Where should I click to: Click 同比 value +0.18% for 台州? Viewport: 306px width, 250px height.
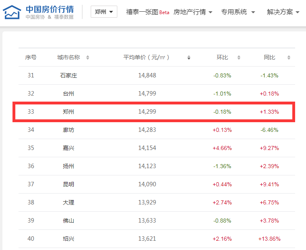coord(269,94)
